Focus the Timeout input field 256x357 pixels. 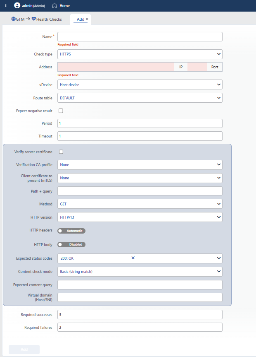coord(140,136)
